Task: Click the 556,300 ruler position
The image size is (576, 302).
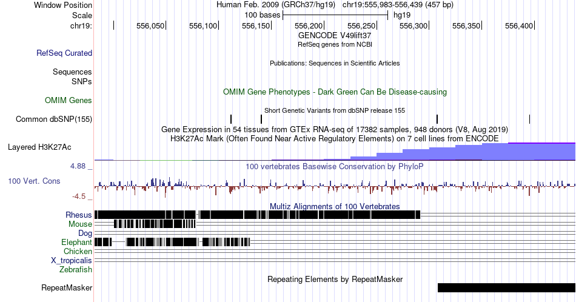Action: 414,25
